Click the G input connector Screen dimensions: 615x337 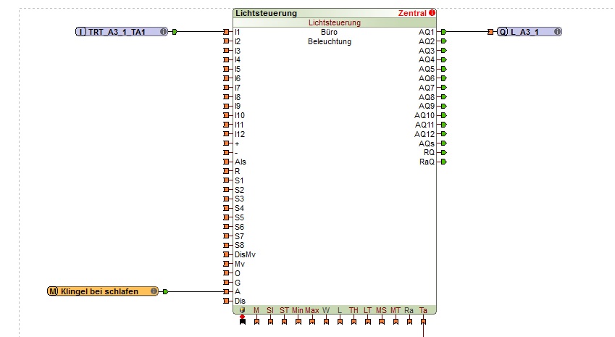click(226, 283)
